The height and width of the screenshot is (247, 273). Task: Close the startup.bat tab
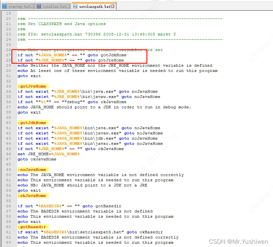[x=32, y=7]
